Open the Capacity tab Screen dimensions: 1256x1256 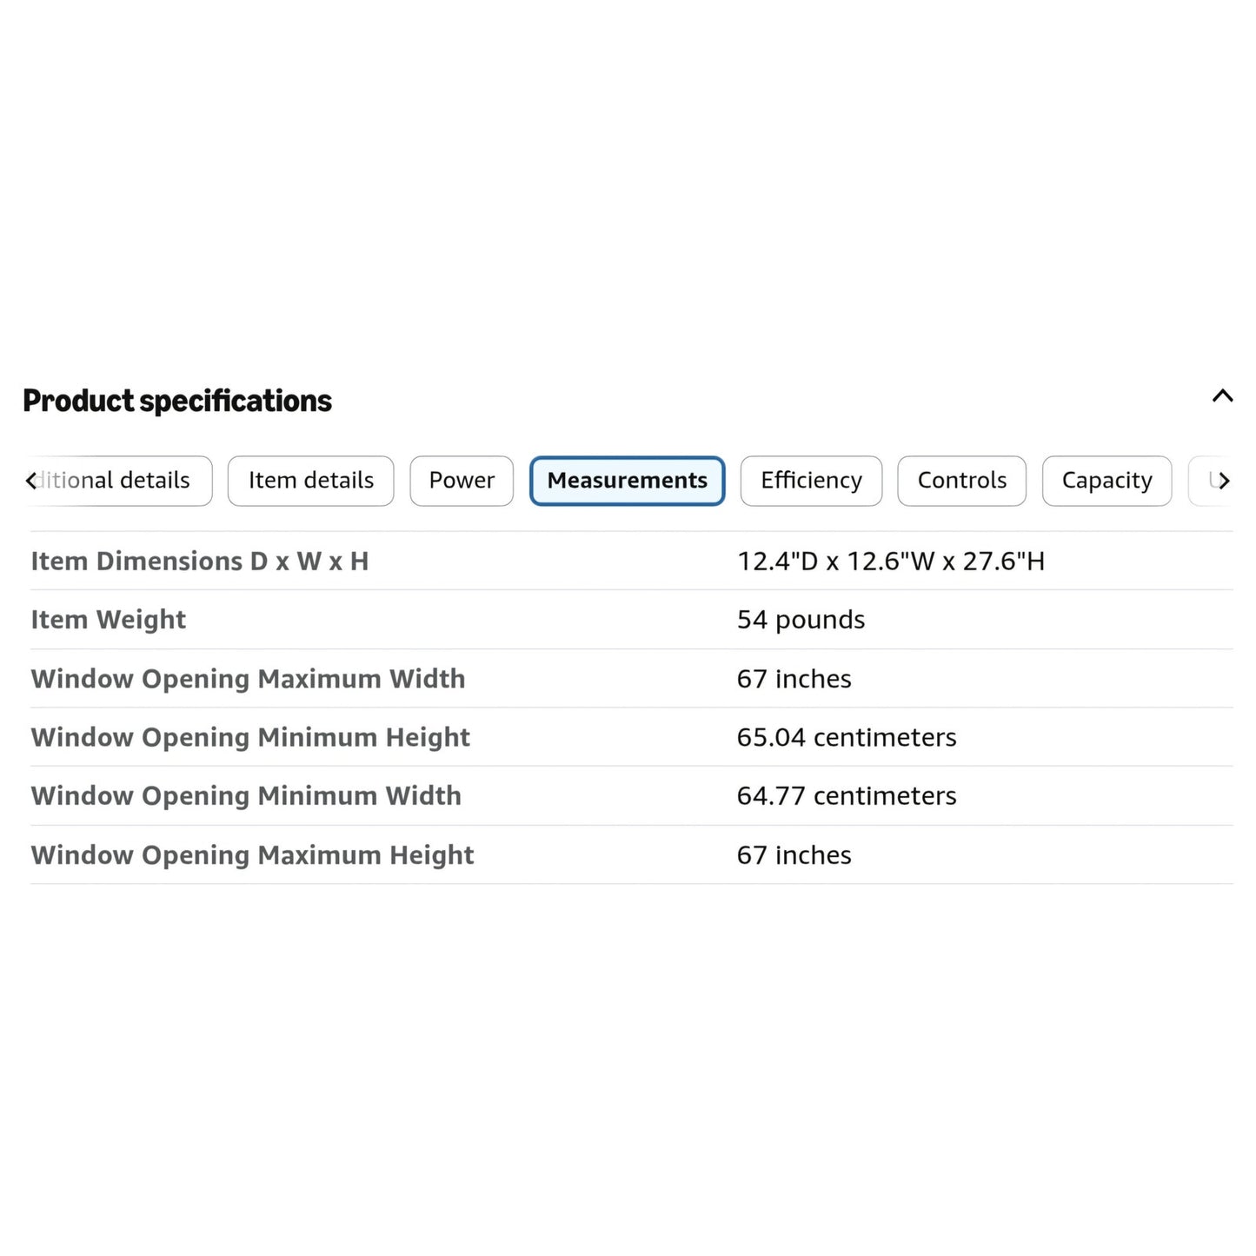(x=1106, y=481)
